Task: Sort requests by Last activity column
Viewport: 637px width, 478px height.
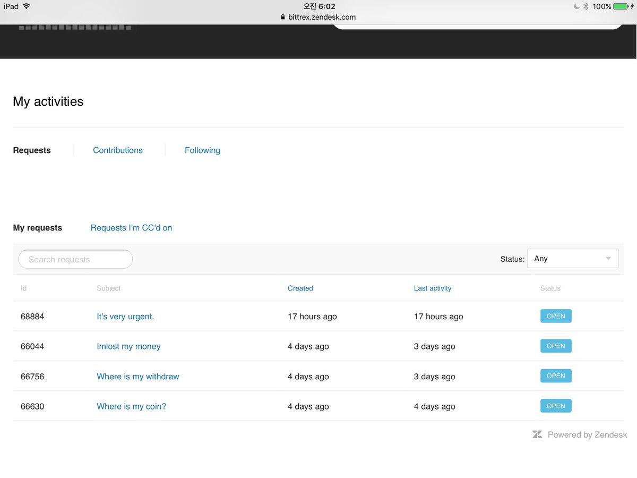Action: click(x=433, y=288)
